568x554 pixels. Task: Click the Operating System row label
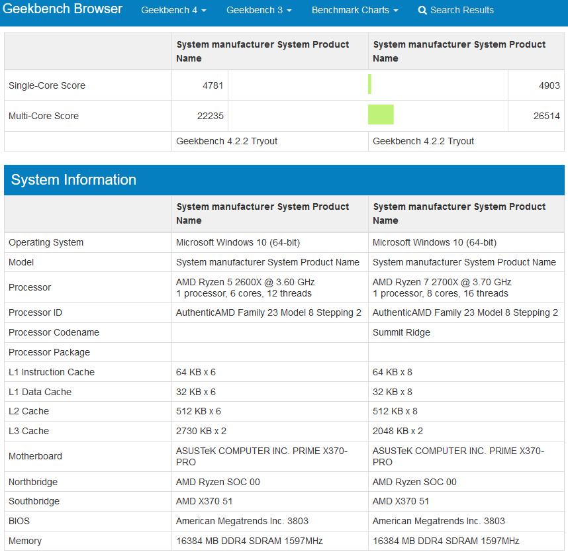pyautogui.click(x=46, y=243)
